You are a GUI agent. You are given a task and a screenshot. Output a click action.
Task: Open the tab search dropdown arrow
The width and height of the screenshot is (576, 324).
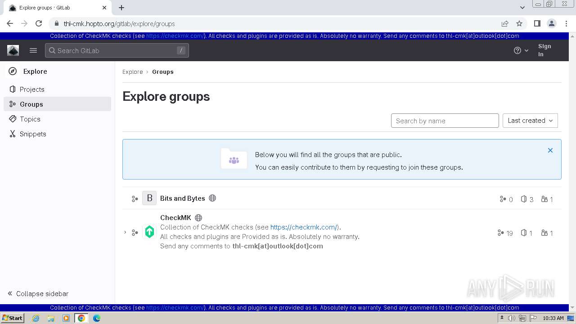[522, 8]
